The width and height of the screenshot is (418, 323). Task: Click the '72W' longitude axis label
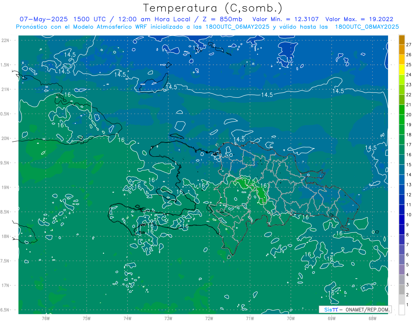click(x=209, y=318)
